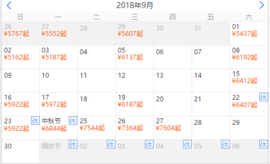Click September 07 cell
This screenshot has width=270, height=164.
(211, 57)
